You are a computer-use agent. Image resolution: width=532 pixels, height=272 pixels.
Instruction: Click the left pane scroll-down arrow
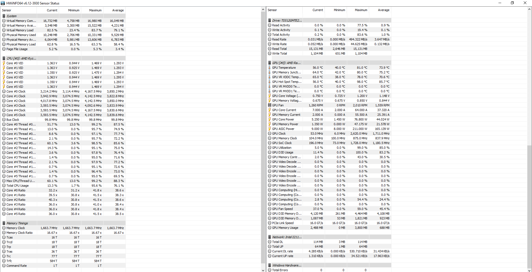[x=263, y=270]
